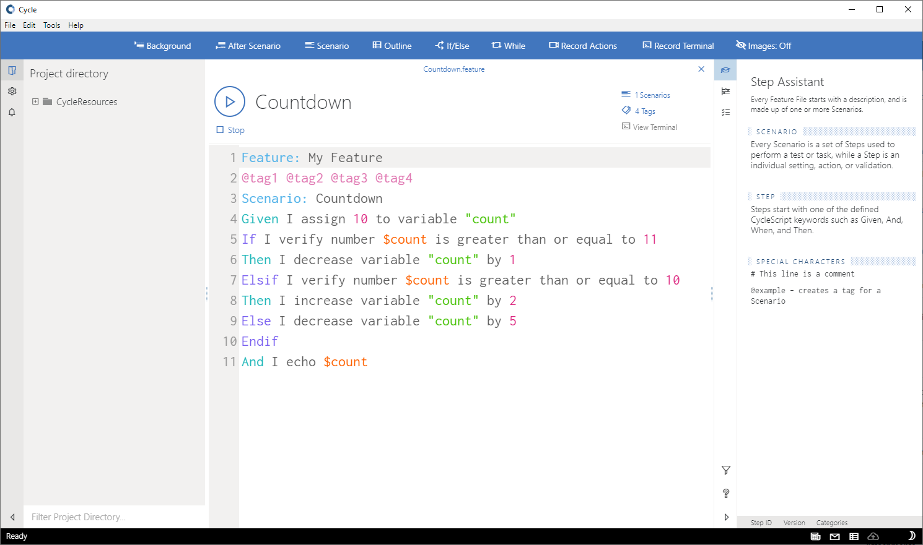Switch to the Categories tab

(831, 523)
